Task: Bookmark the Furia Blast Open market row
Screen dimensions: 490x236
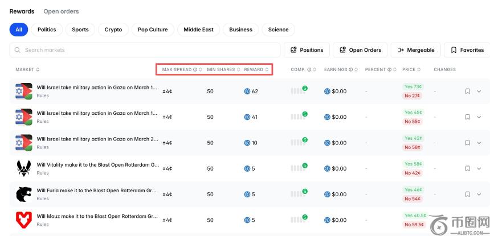Action: pos(467,194)
